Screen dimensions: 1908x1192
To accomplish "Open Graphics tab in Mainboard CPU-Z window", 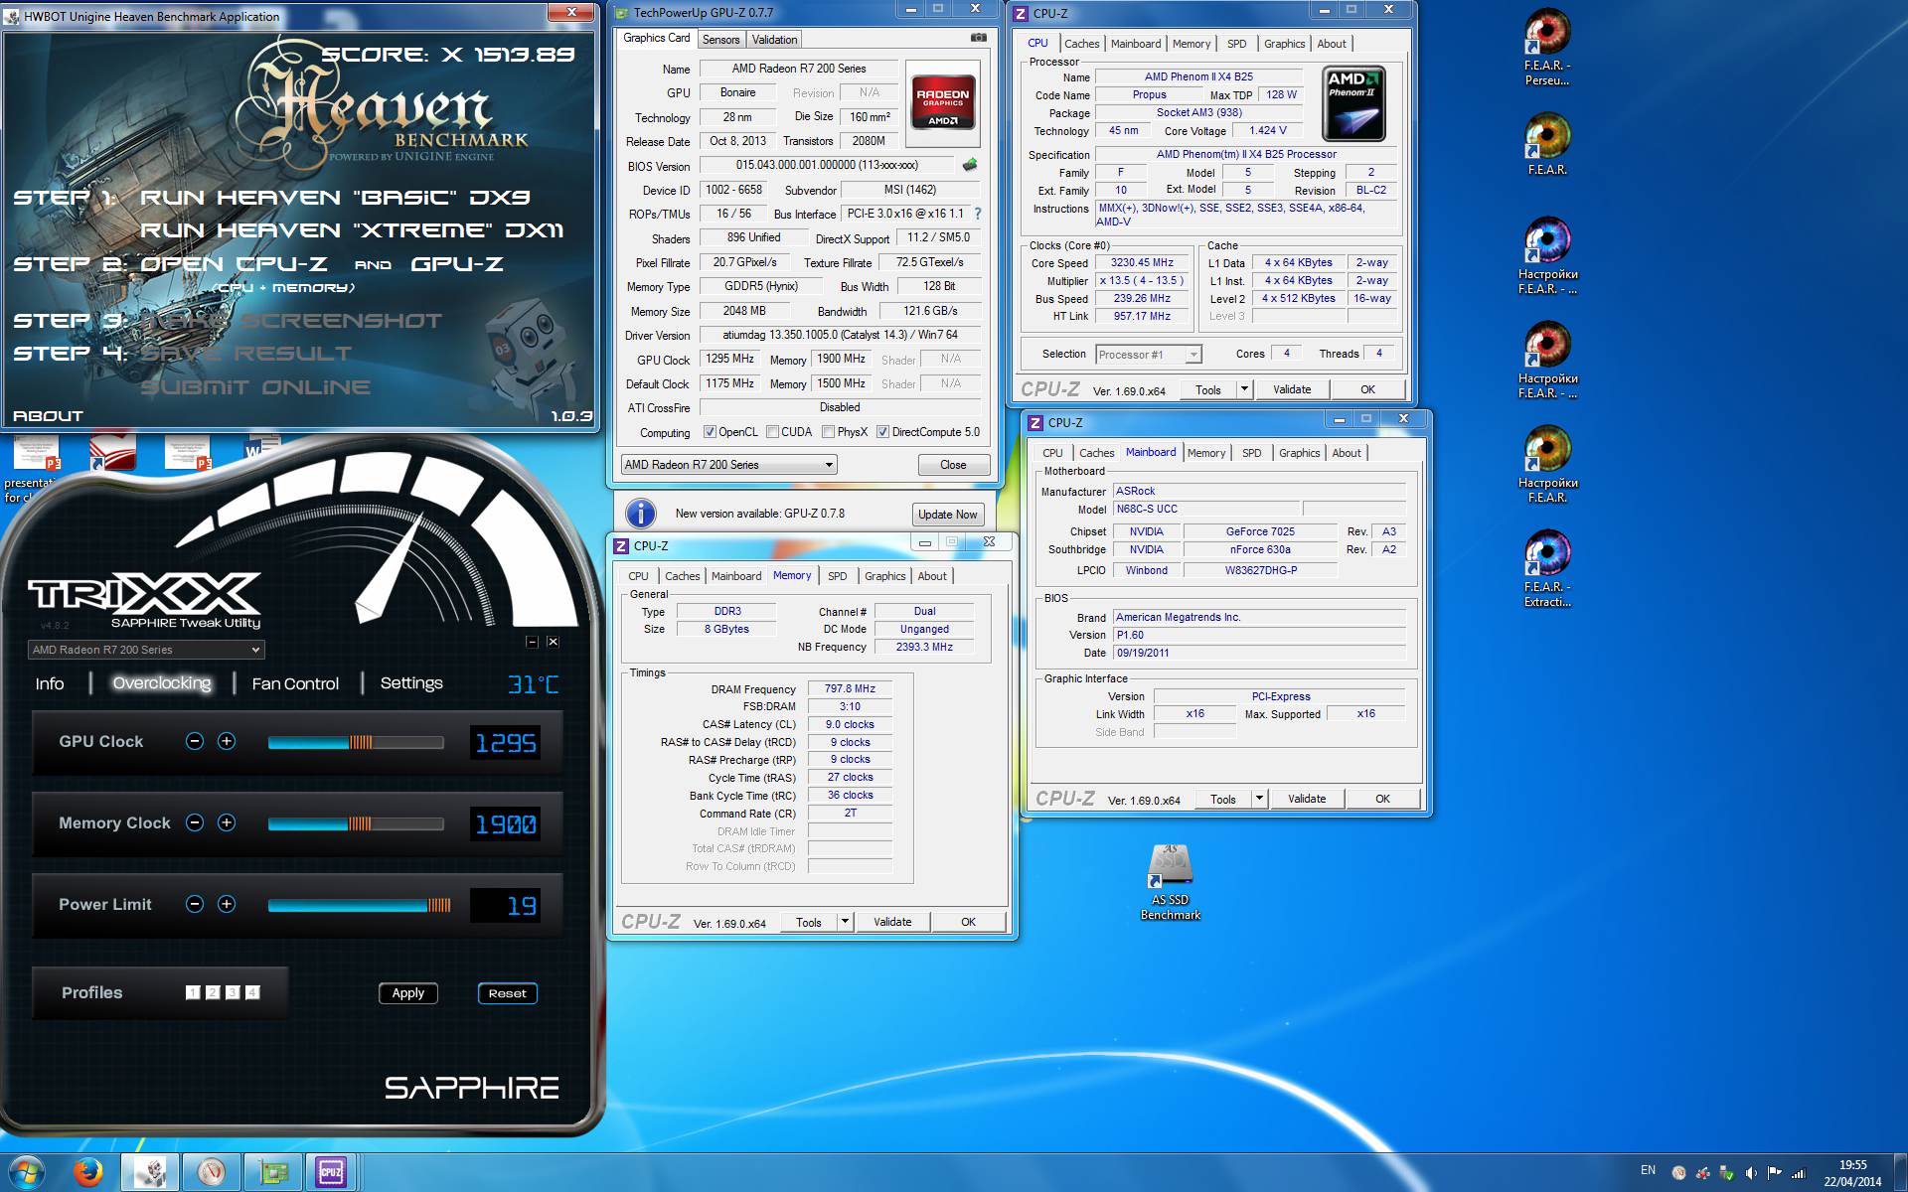I will pos(1299,453).
